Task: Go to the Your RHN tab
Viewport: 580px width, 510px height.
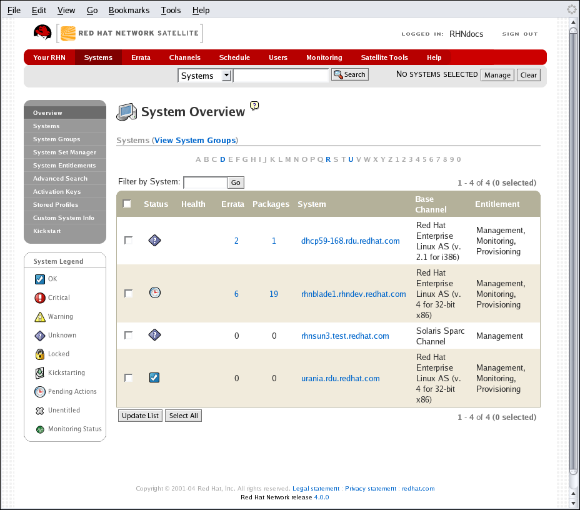Action: [49, 57]
